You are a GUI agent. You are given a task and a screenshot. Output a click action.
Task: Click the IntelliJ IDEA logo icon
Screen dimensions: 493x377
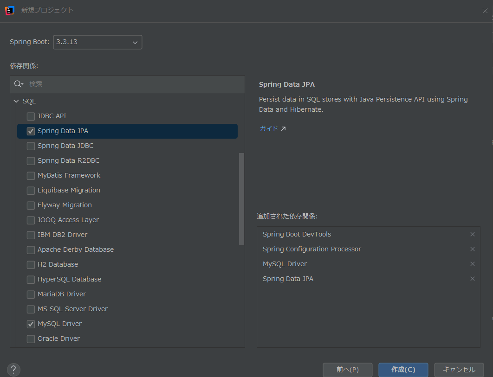[x=9, y=10]
